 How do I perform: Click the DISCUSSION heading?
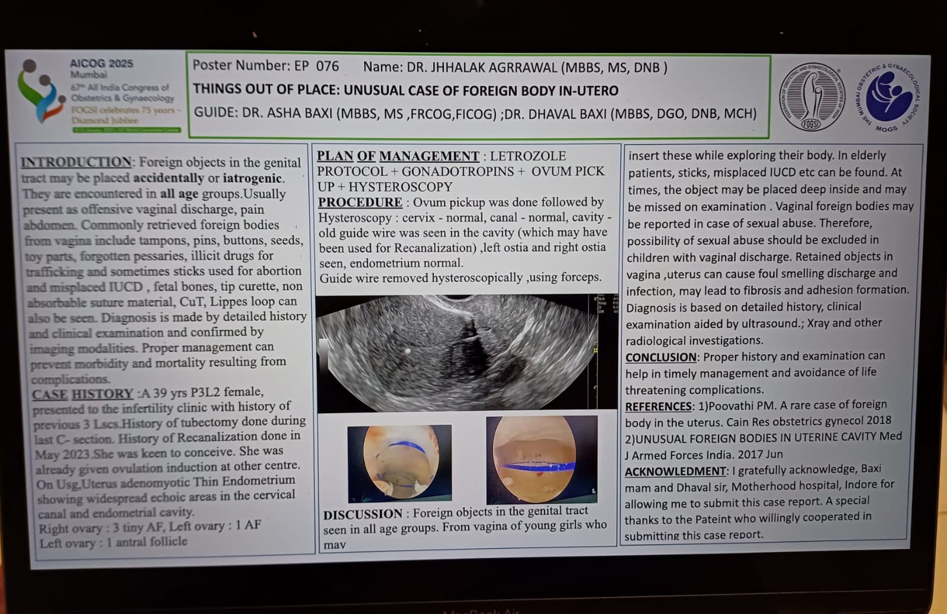[363, 515]
